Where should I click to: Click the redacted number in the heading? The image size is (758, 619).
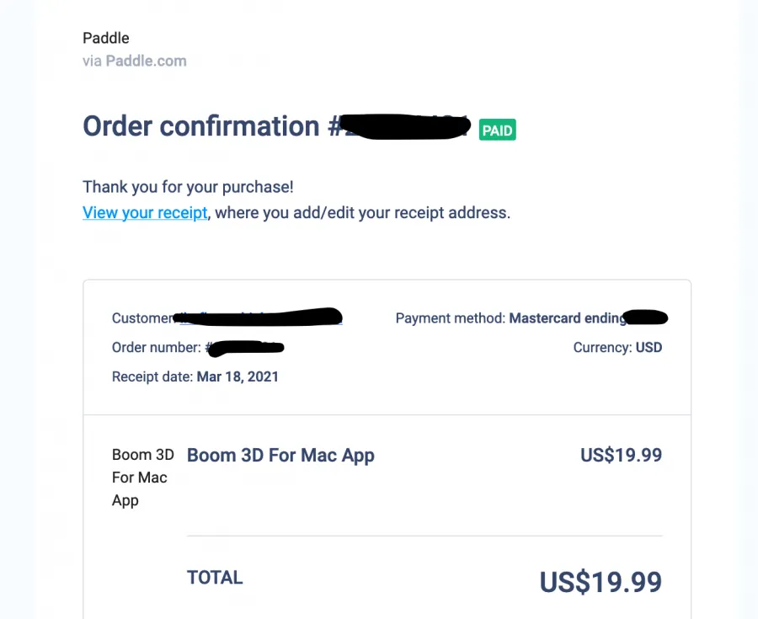(x=404, y=127)
